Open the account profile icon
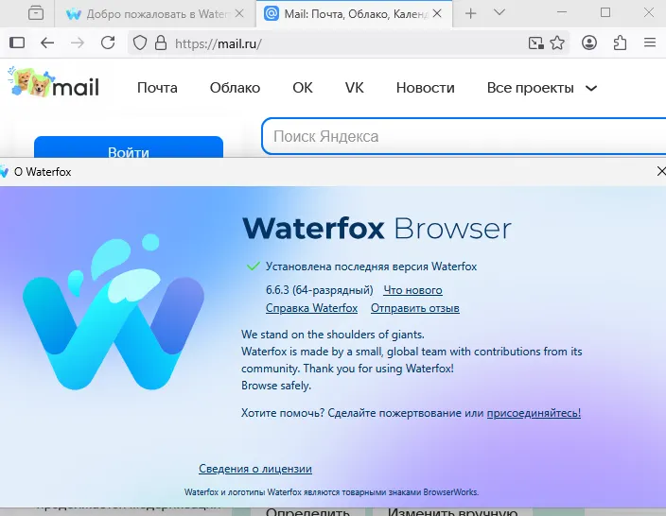The image size is (666, 516). point(589,43)
